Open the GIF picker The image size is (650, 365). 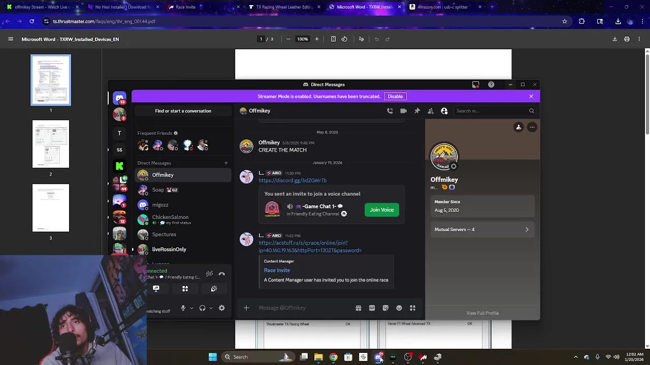tap(372, 308)
